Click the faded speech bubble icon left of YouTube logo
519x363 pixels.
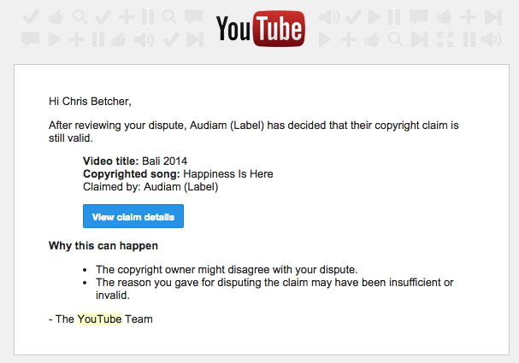click(193, 17)
